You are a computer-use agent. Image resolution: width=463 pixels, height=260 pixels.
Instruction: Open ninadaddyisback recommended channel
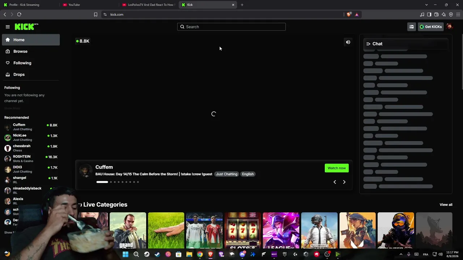31,190
